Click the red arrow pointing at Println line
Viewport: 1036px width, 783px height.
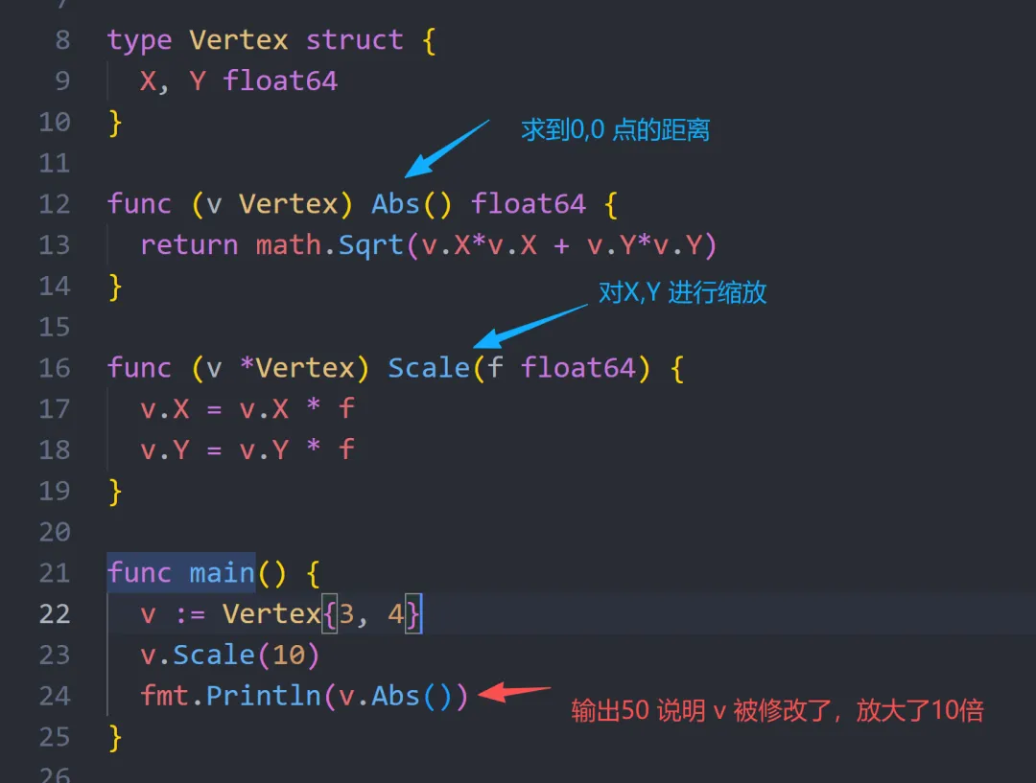(x=514, y=693)
